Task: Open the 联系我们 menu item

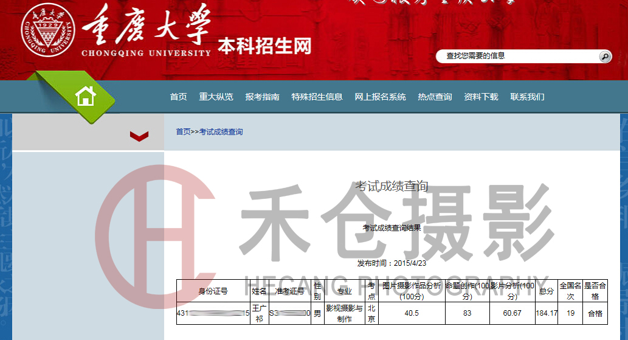Action: click(527, 97)
